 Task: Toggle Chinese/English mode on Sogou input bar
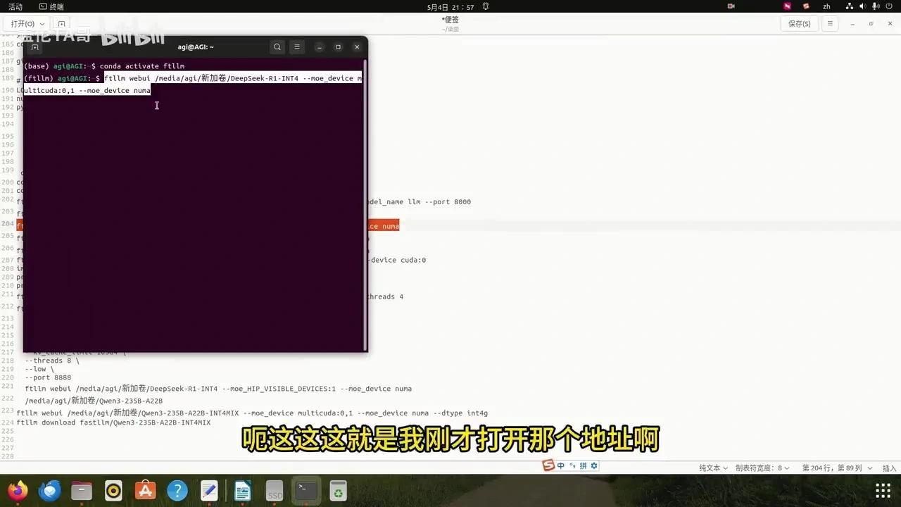tap(560, 465)
